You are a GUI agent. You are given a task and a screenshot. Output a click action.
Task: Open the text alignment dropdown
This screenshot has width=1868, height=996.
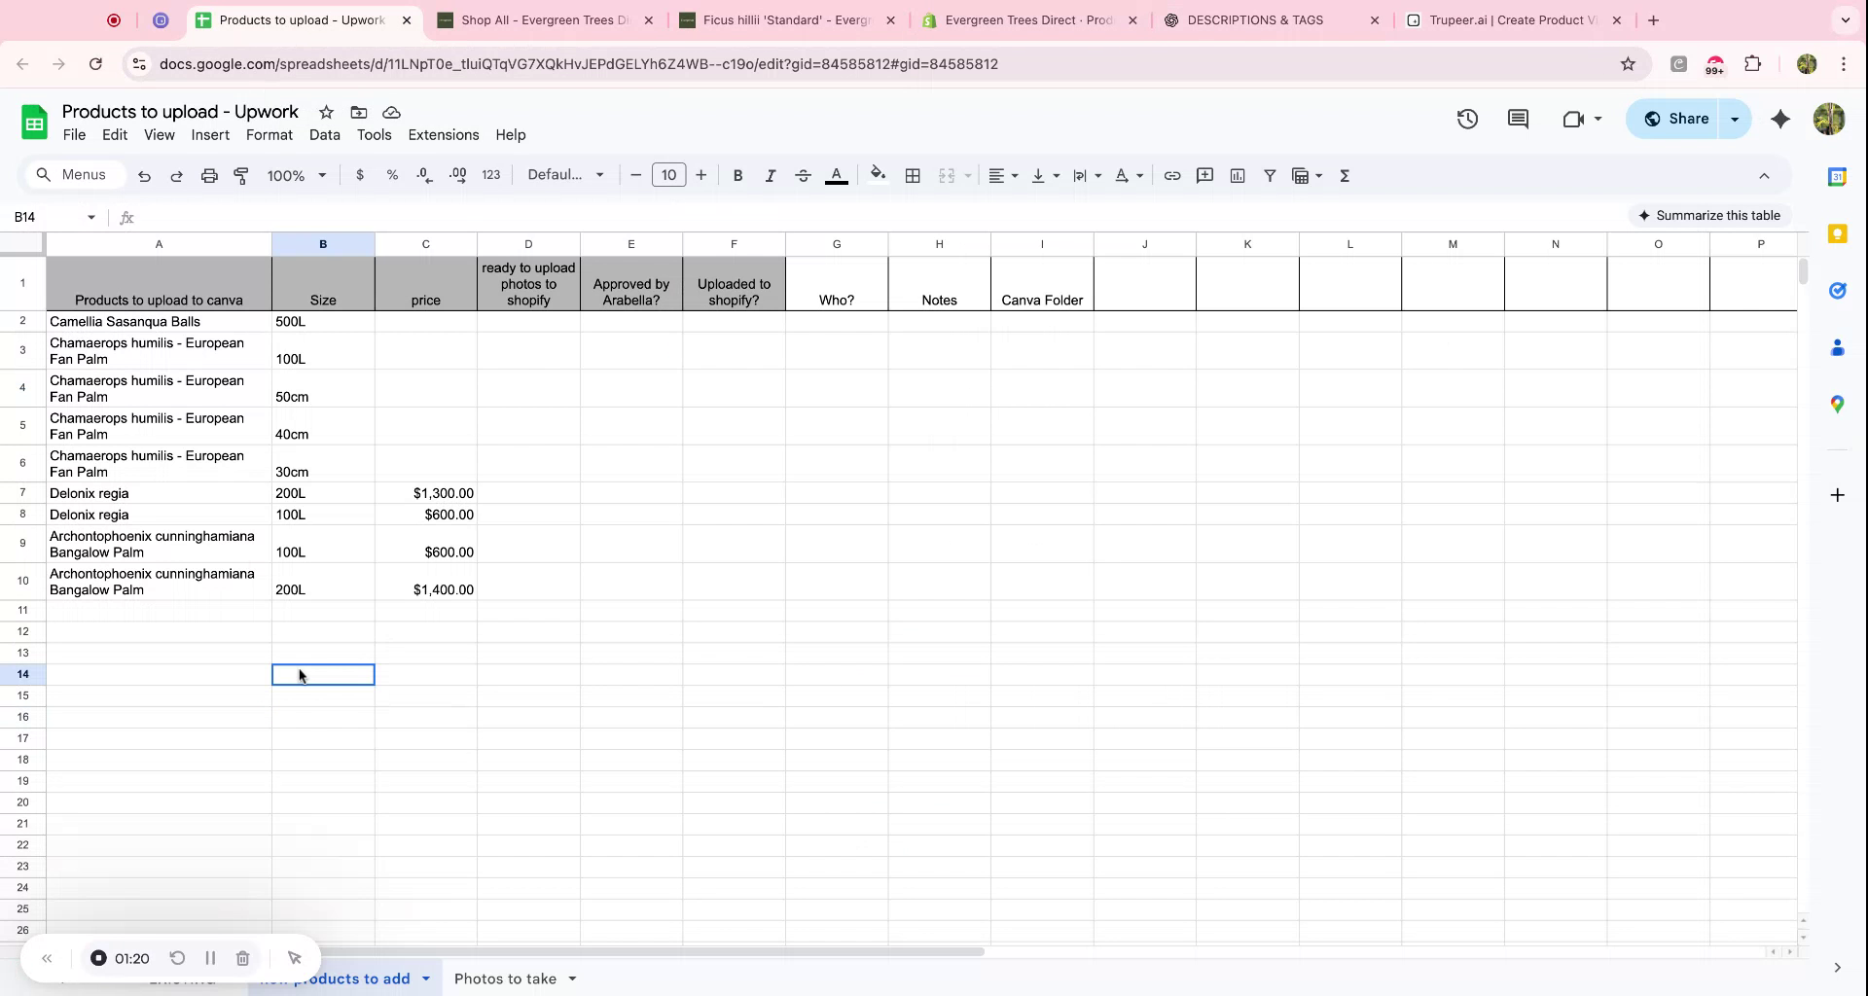(x=1003, y=176)
